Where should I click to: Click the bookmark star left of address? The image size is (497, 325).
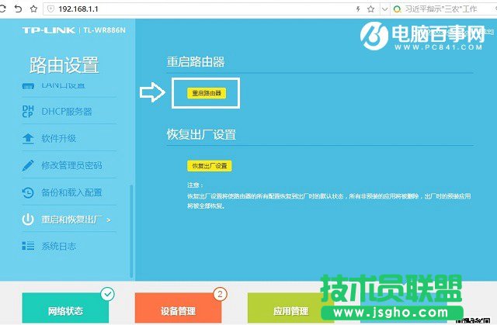tap(33, 9)
